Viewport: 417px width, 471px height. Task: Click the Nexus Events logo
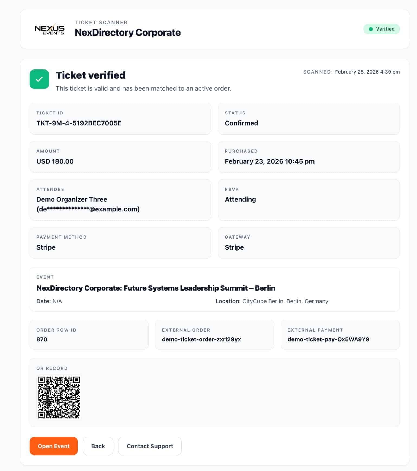pyautogui.click(x=50, y=29)
